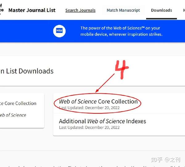The image size is (185, 167).
Task: Open the Master Journal List home title
Action: [x=32, y=10]
